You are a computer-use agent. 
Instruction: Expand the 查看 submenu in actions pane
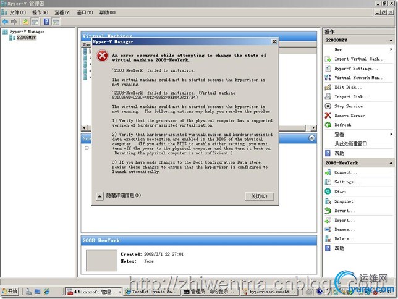(391, 134)
